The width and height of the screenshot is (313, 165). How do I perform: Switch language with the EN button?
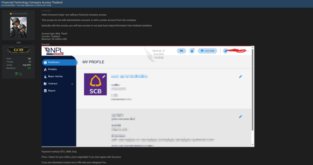point(182,51)
